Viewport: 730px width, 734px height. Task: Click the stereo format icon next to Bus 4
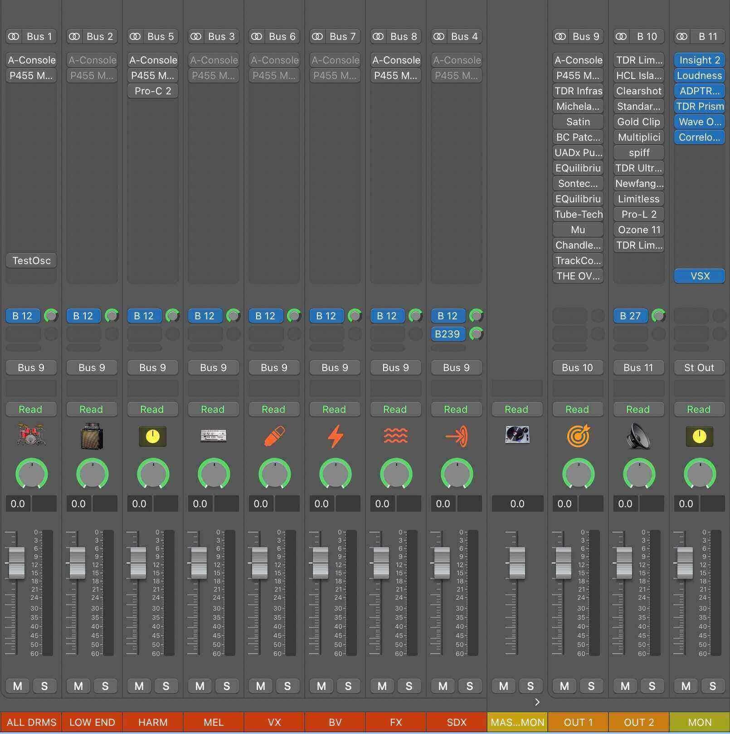pos(439,36)
